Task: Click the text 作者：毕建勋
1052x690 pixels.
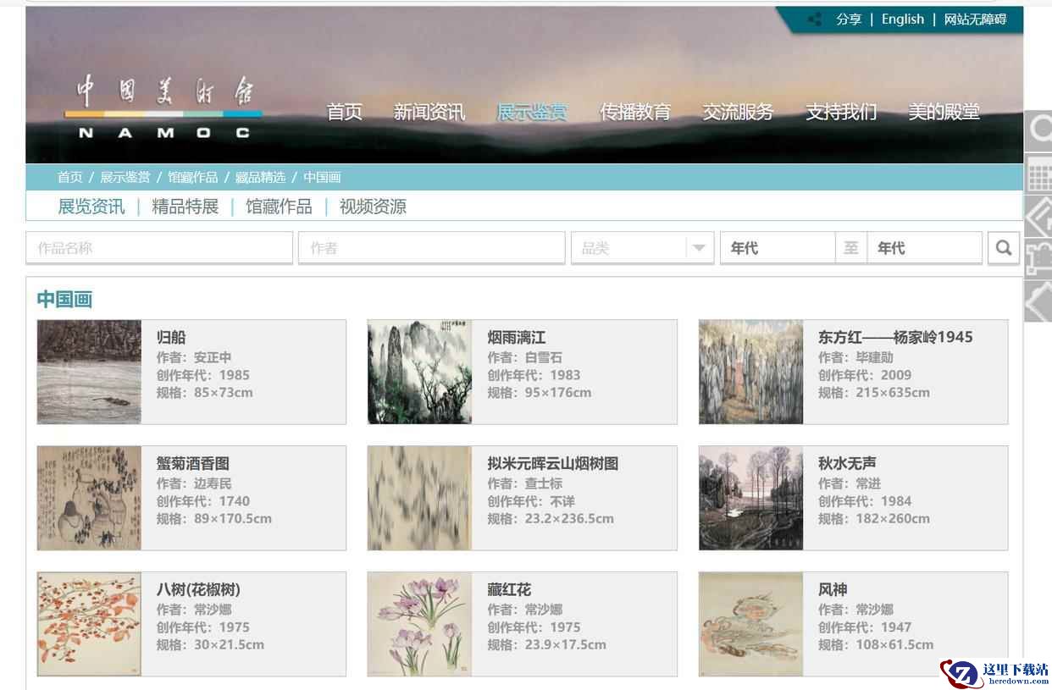Action: 855,357
